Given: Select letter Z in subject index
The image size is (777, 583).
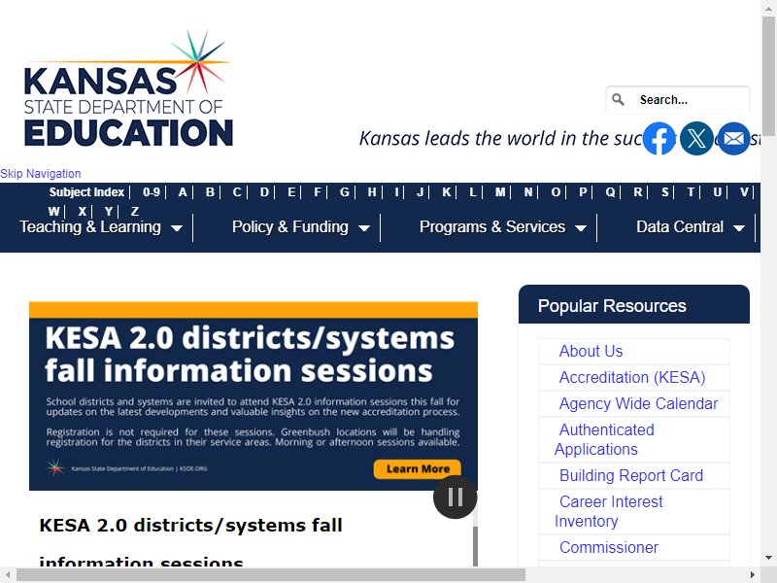Looking at the screenshot, I should (x=135, y=211).
